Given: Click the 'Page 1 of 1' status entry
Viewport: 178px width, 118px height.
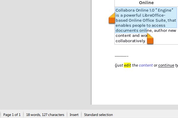Looking at the screenshot, I should click(12, 115).
